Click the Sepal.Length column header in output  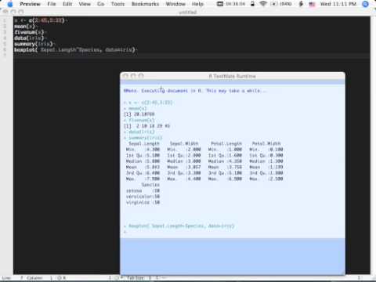(x=144, y=143)
